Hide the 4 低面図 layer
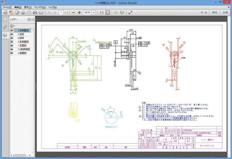 tap(12, 53)
